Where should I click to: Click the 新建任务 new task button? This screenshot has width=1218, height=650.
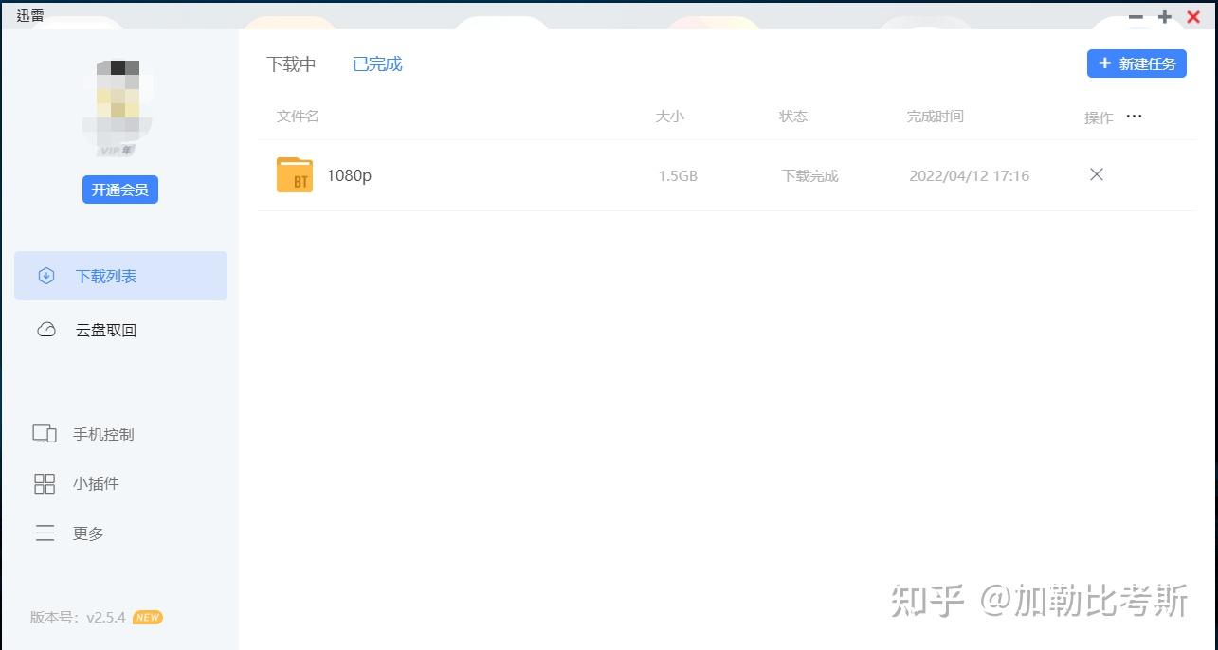click(x=1136, y=63)
